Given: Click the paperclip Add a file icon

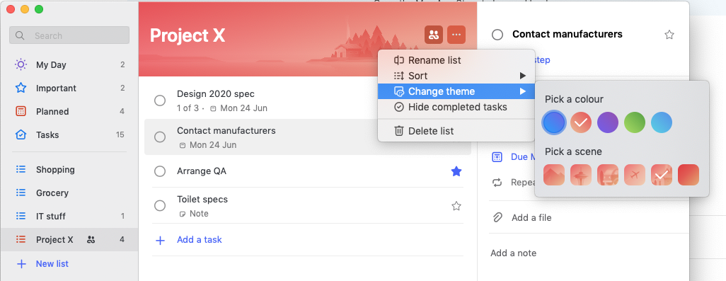Looking at the screenshot, I should [497, 217].
